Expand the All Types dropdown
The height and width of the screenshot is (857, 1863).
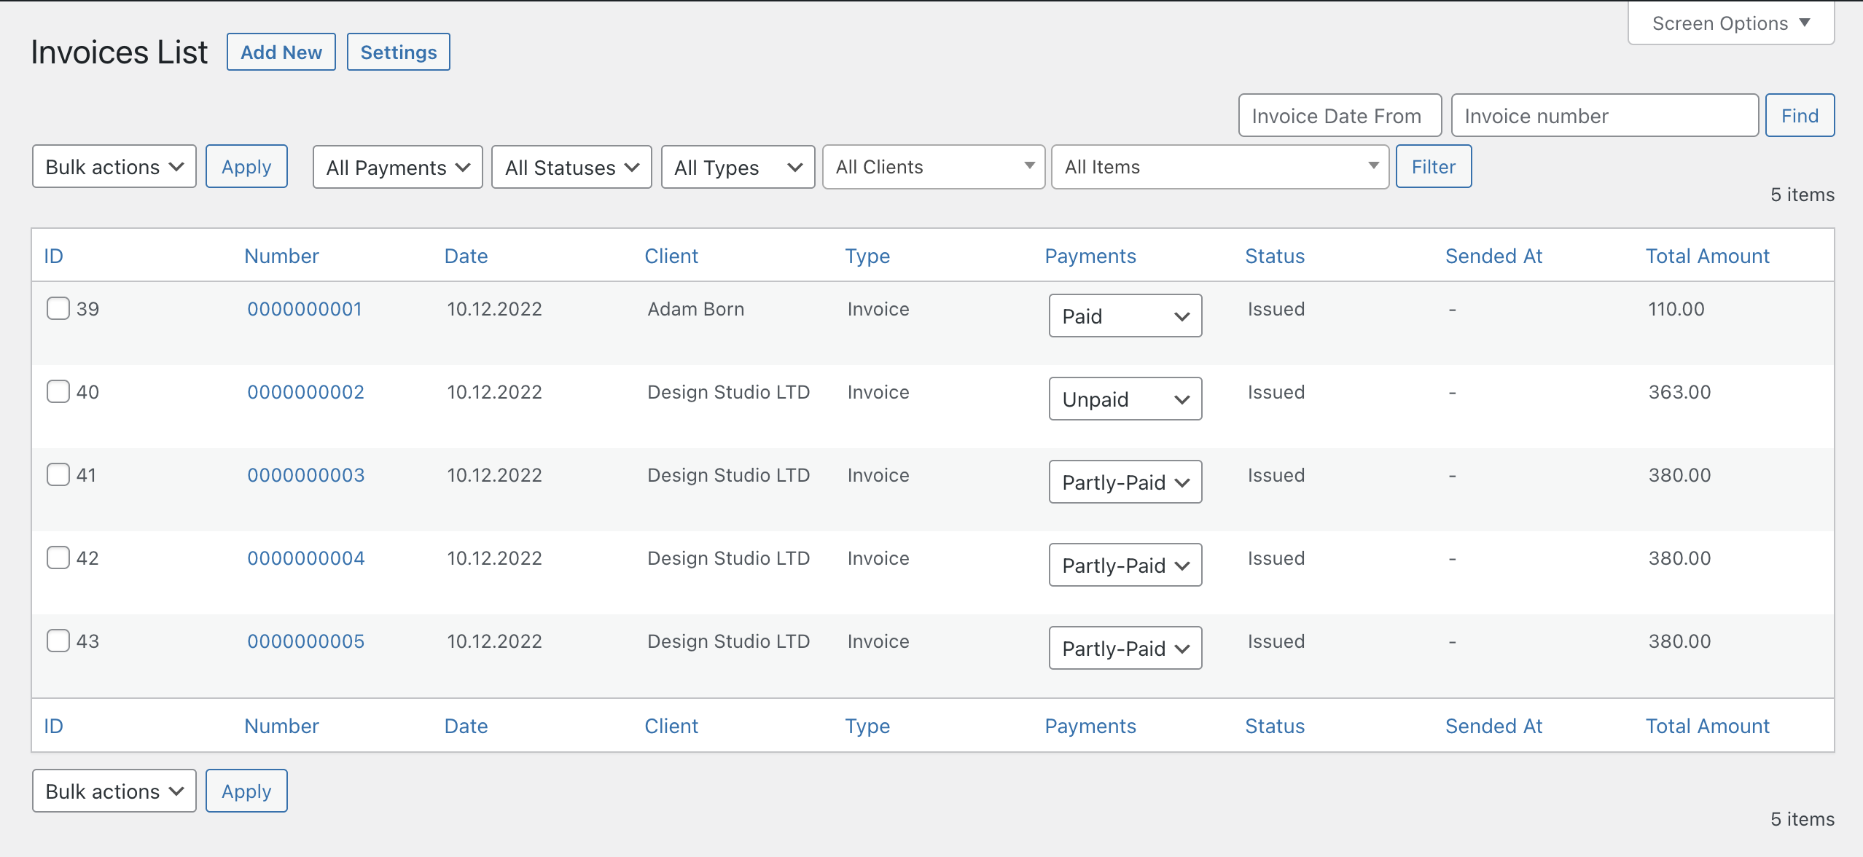click(737, 167)
